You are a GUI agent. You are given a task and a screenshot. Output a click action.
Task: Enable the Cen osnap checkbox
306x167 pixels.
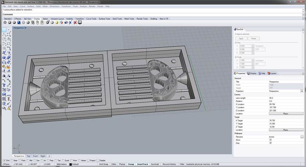tap(34, 161)
